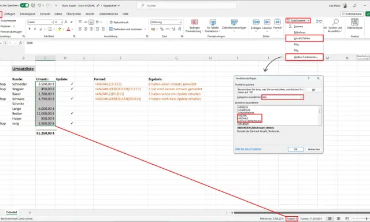Open the Einfügen ribbon tab
The width and height of the screenshot is (370, 222).
10,14
